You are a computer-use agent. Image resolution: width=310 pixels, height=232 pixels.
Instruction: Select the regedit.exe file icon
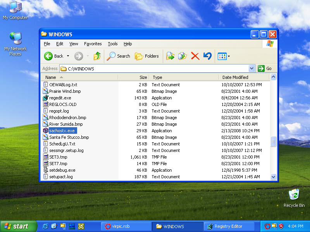tap(46, 98)
